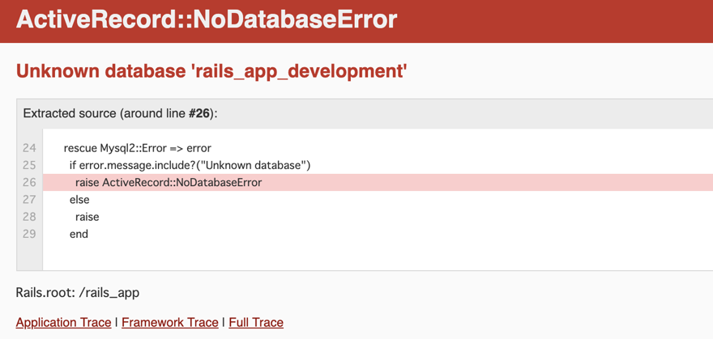Screen dimensions: 713x339
Task: Show the Framework Trace
Action: coord(170,322)
